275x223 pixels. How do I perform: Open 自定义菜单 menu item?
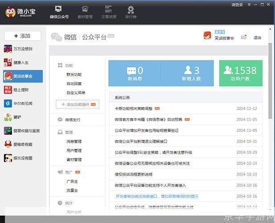click(76, 93)
